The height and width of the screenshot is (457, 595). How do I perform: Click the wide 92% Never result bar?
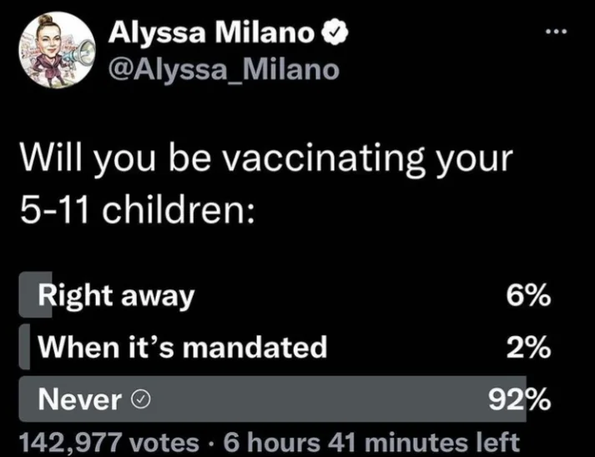coord(334,400)
